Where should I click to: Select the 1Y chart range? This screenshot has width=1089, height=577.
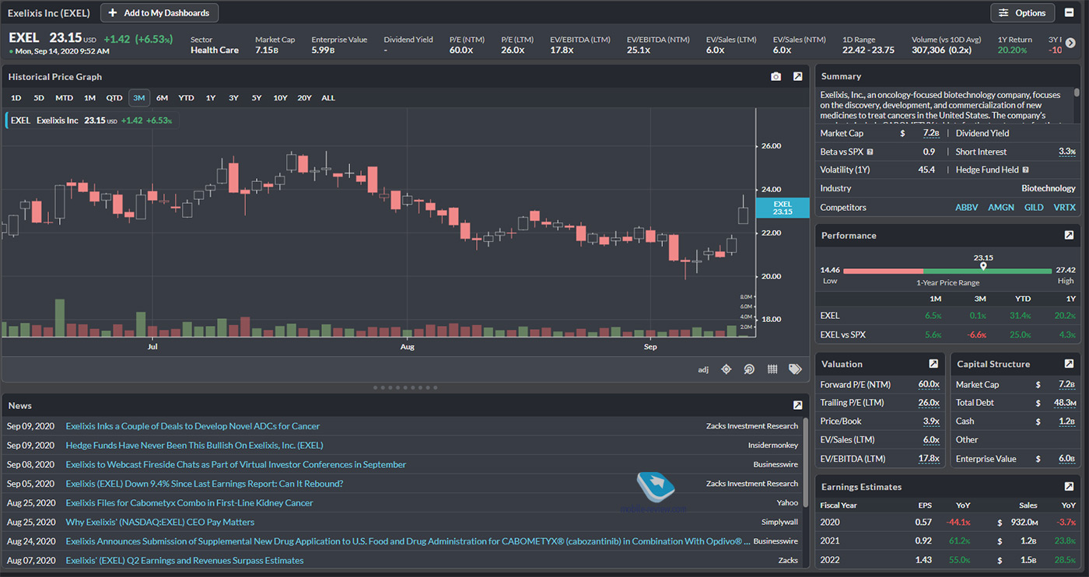[211, 98]
